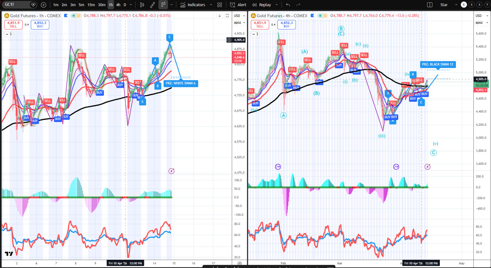Click the flag icon beside 4h COMEX title
The width and height of the screenshot is (491, 268).
pos(312,15)
